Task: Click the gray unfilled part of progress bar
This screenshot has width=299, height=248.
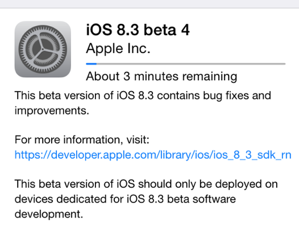Action: [191, 64]
